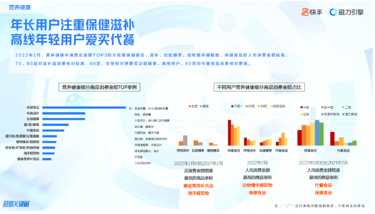Click the blue bar beside 菌/菇/酵素
This screenshot has width=375, height=214.
[x=56, y=124]
